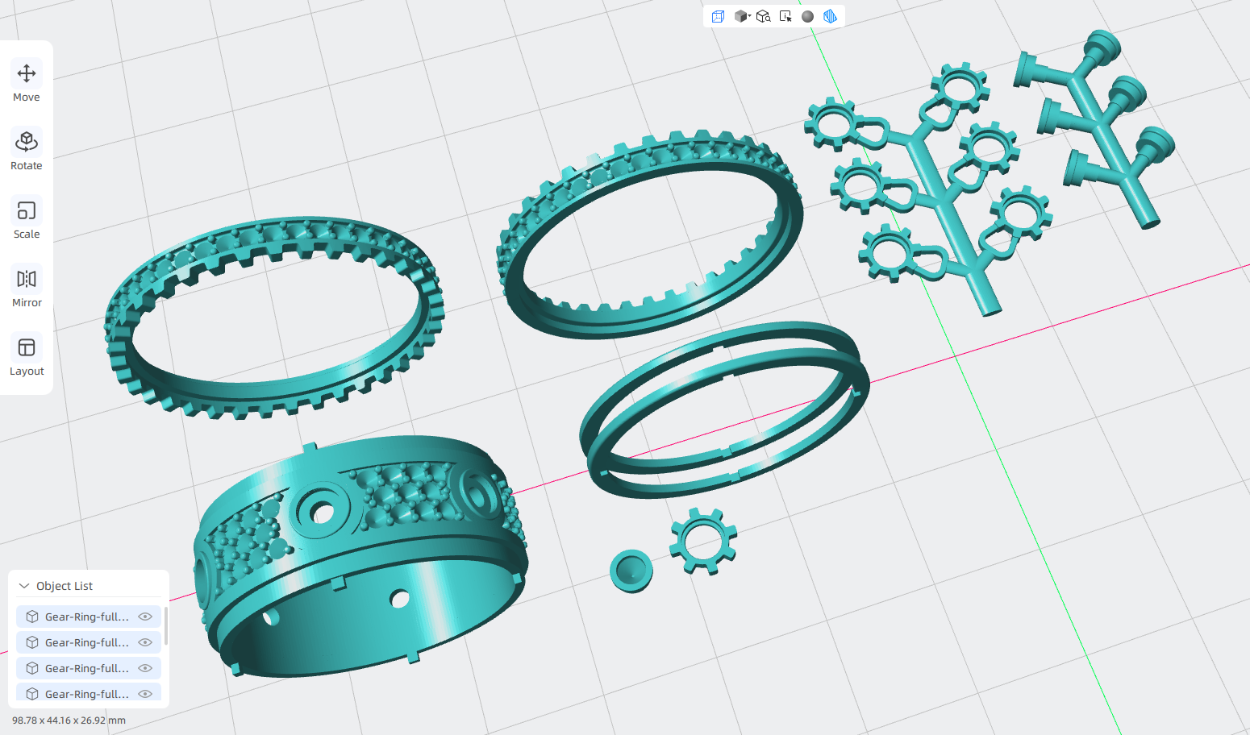Select the Mirror tool
Screen dimensions: 1250x735
point(27,288)
